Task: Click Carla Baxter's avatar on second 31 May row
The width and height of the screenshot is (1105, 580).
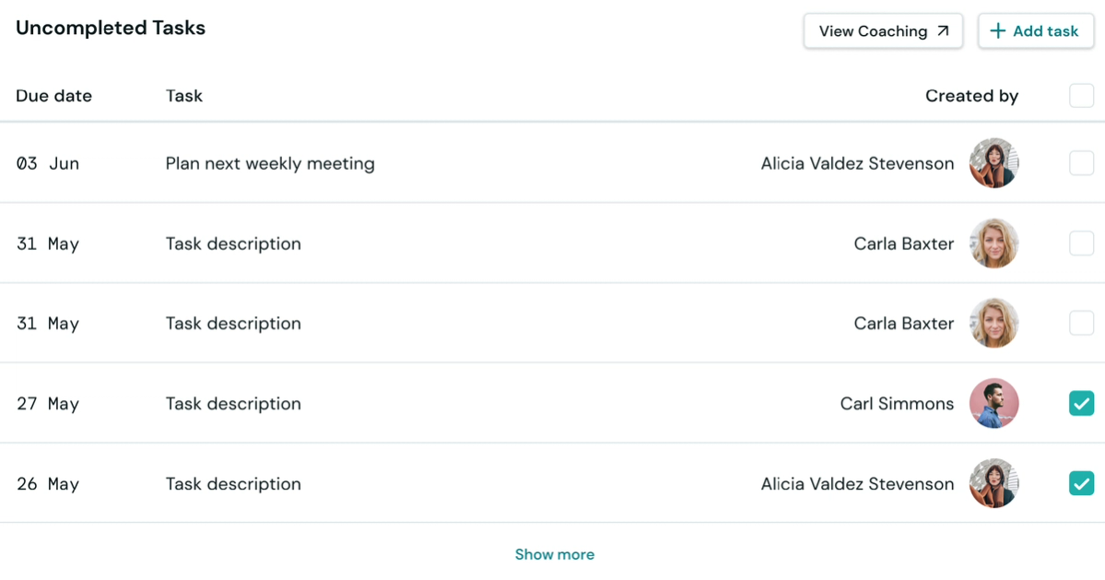Action: [993, 324]
